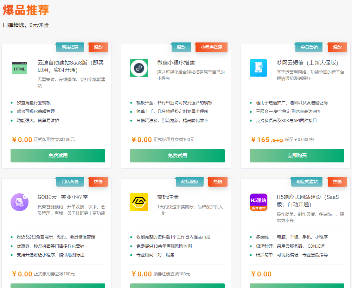
Task: Select the 热销 tag on 商标注册 card
Action: pos(218,182)
